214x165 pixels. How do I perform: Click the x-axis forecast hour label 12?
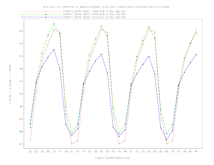[54, 152]
